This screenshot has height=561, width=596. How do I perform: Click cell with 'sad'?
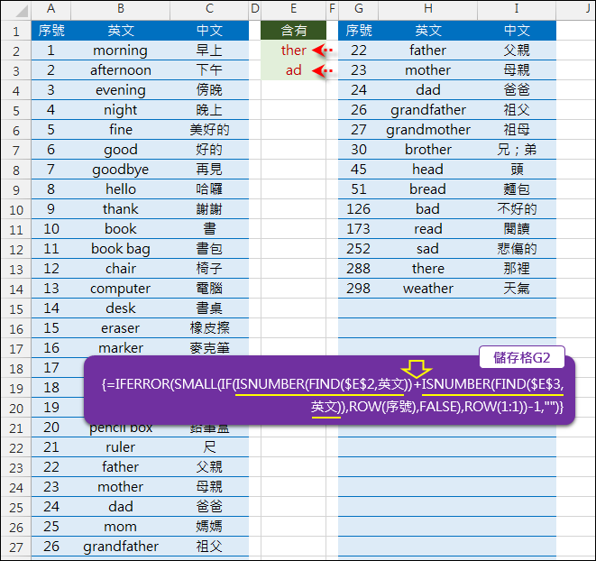click(428, 249)
